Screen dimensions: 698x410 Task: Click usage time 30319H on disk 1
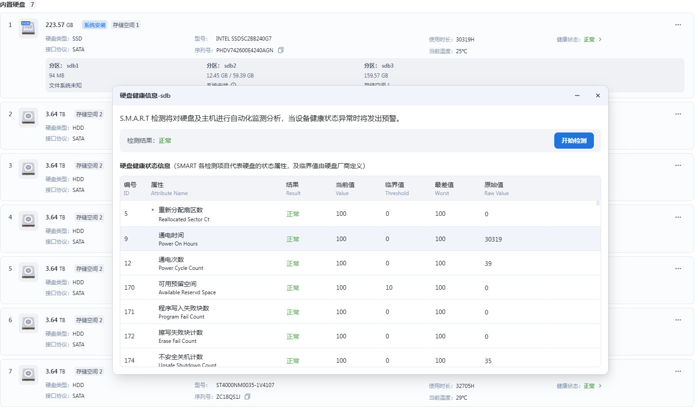(465, 40)
